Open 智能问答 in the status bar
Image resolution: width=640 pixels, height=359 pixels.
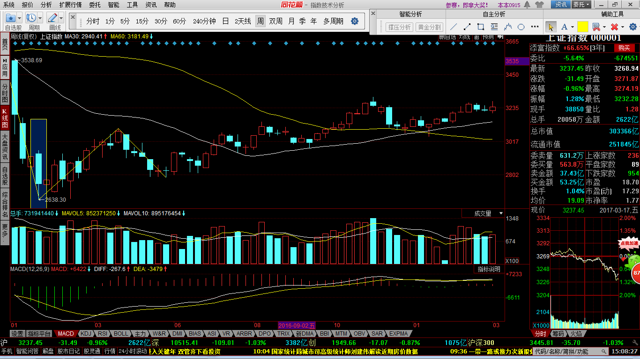point(27,351)
